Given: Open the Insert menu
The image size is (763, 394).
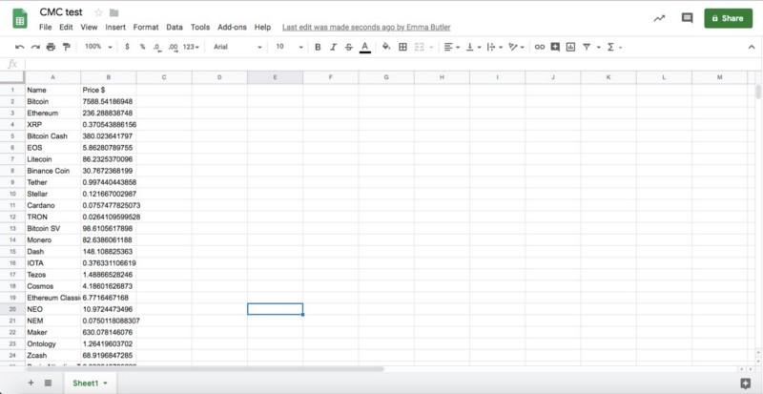Looking at the screenshot, I should [x=115, y=28].
